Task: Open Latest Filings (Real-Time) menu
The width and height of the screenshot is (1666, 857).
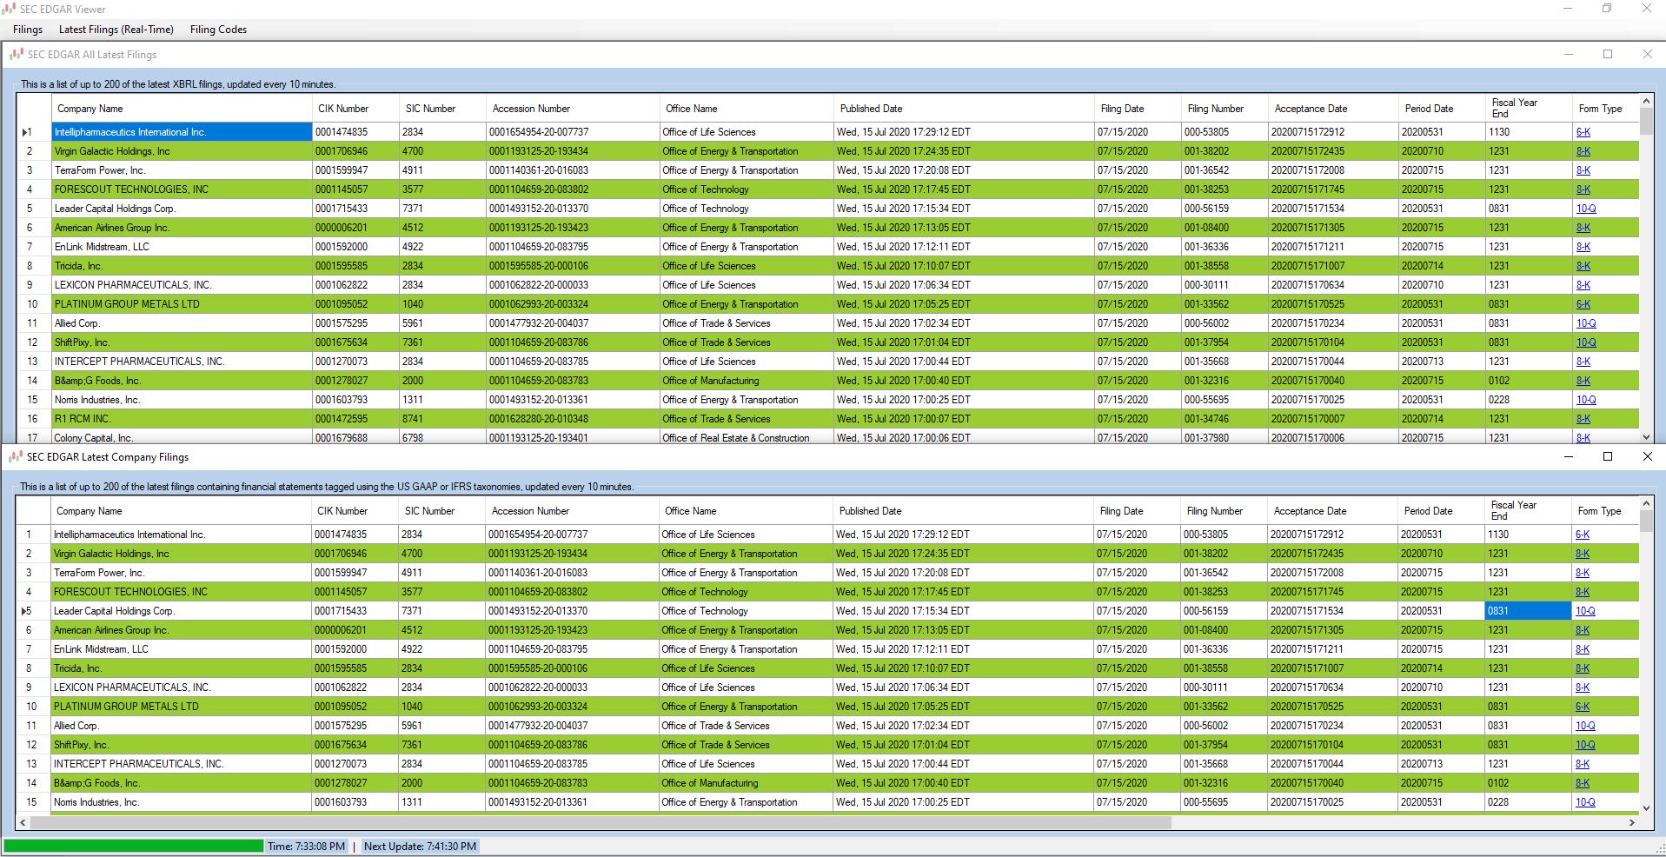Action: pos(116,30)
